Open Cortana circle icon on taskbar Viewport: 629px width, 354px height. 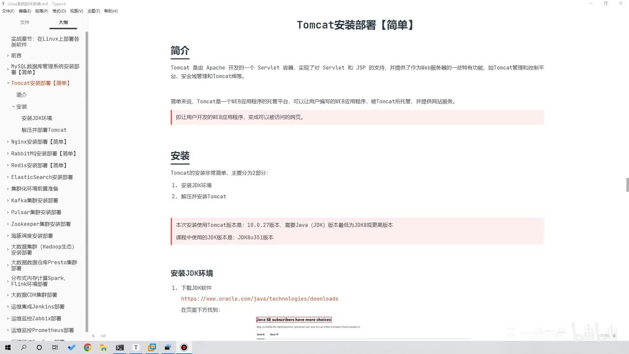coord(39,347)
